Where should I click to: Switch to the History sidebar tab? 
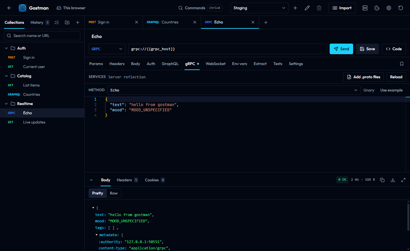pyautogui.click(x=40, y=22)
